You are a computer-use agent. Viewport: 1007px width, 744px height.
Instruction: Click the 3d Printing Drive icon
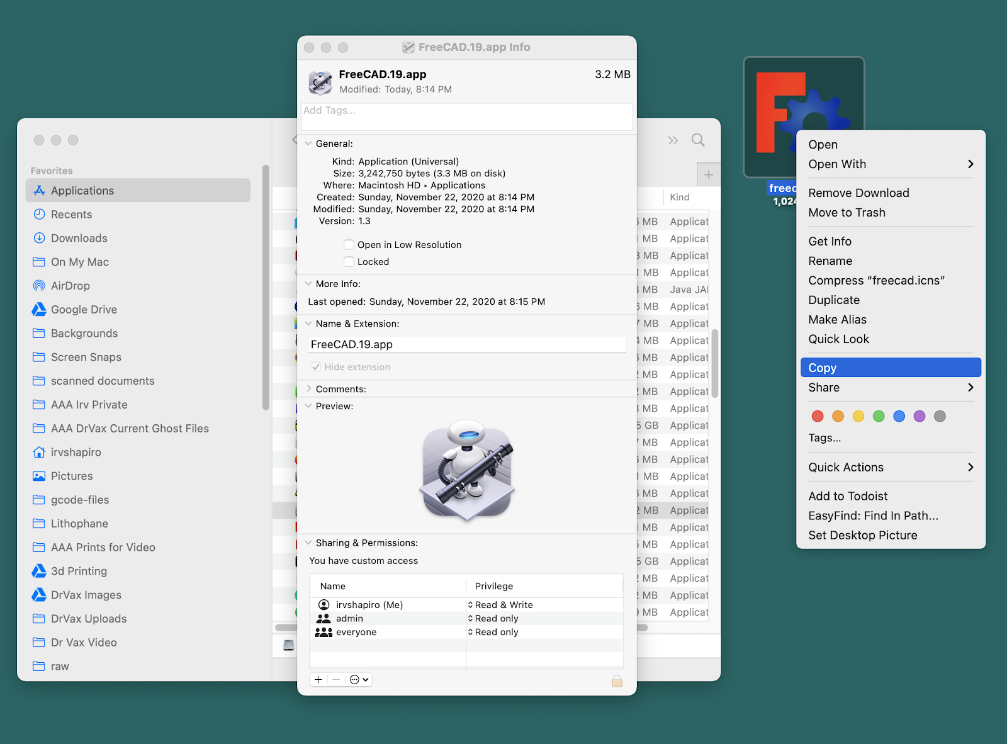pos(39,571)
